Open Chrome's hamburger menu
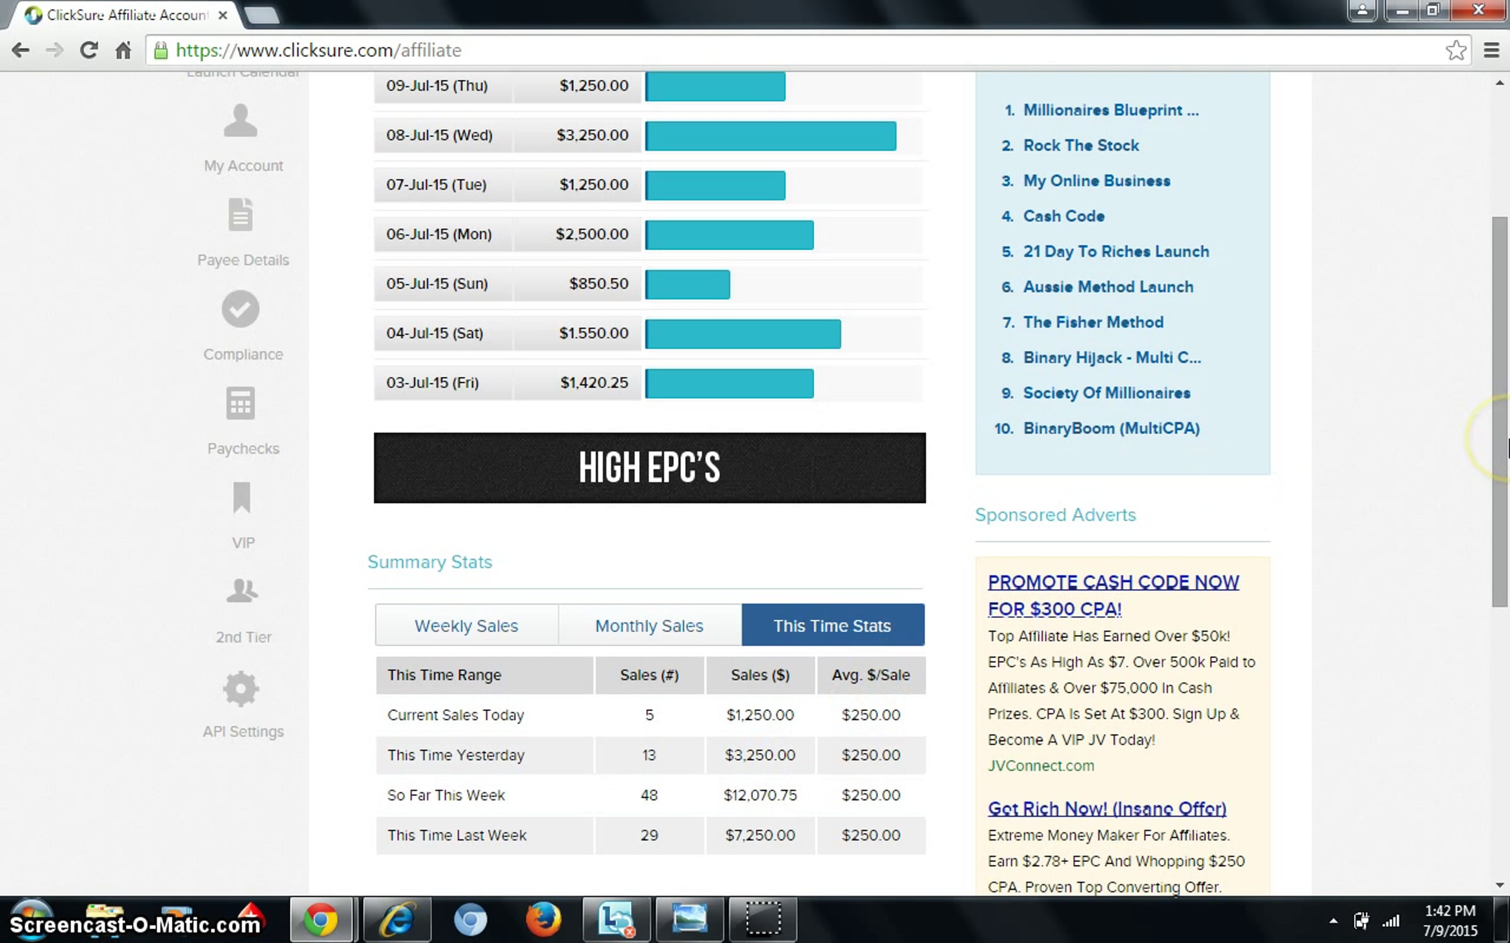The image size is (1510, 943). (1491, 50)
